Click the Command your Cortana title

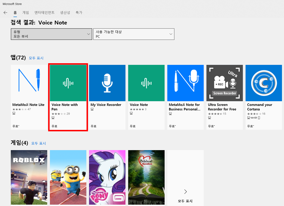[x=260, y=107]
